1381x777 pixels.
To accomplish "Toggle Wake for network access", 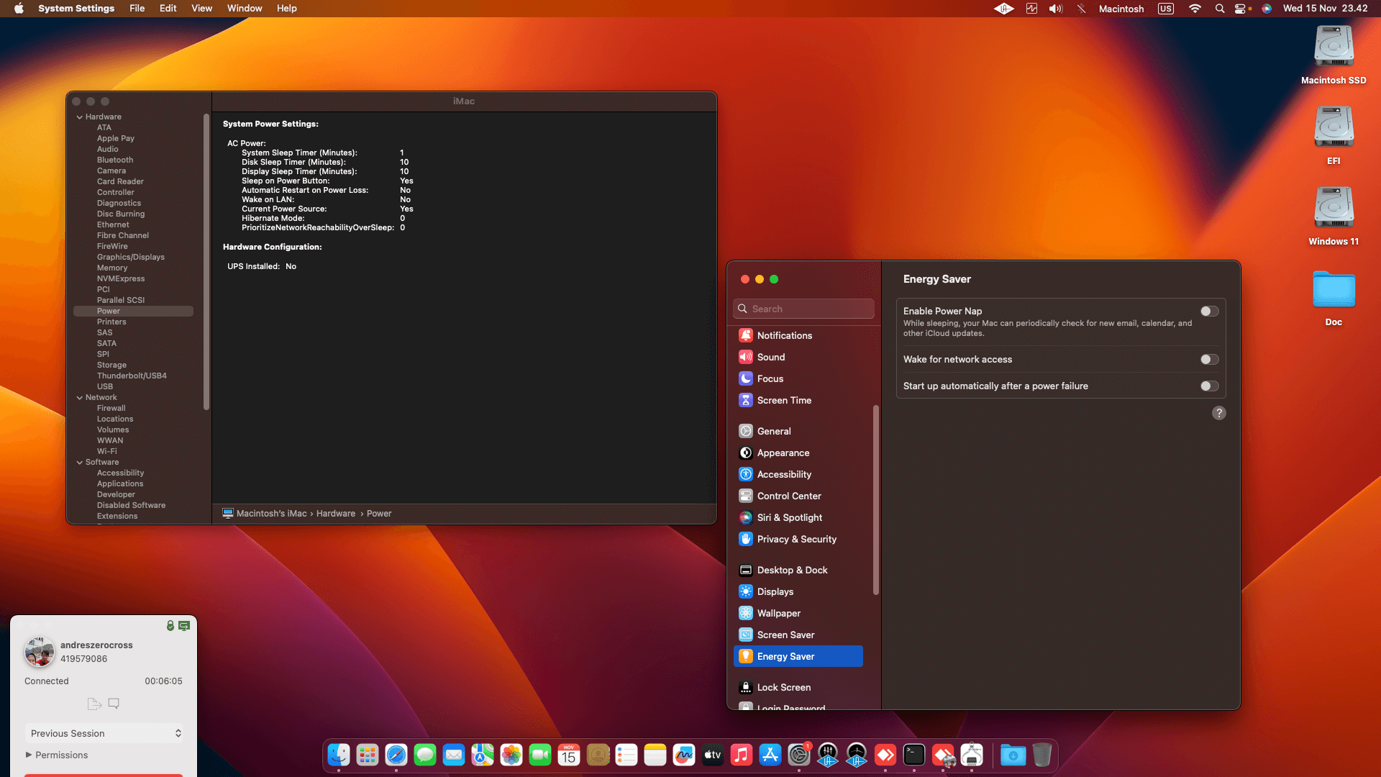I will pos(1209,359).
